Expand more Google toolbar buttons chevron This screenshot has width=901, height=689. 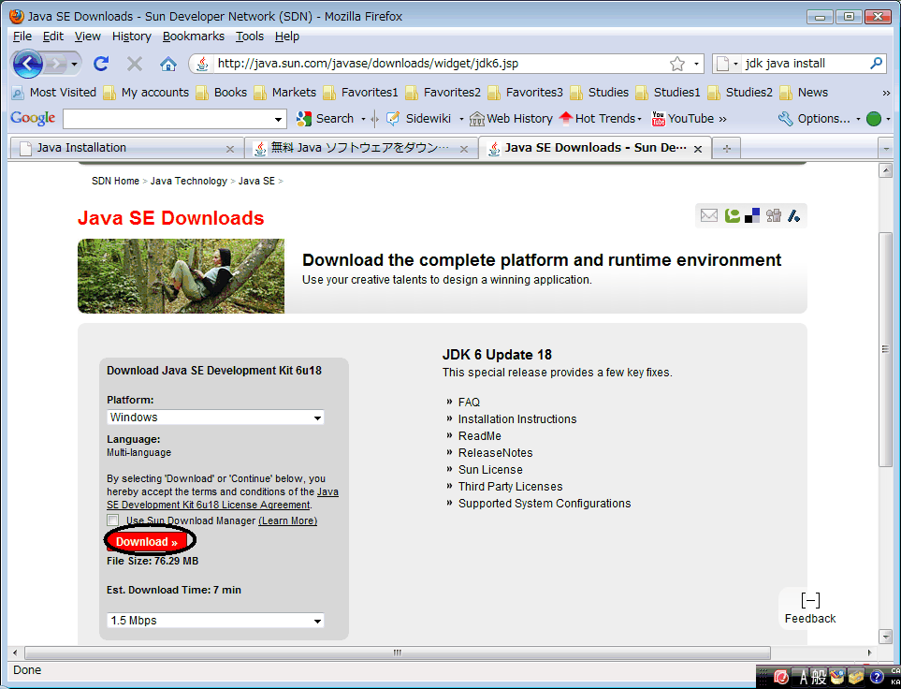coord(722,119)
